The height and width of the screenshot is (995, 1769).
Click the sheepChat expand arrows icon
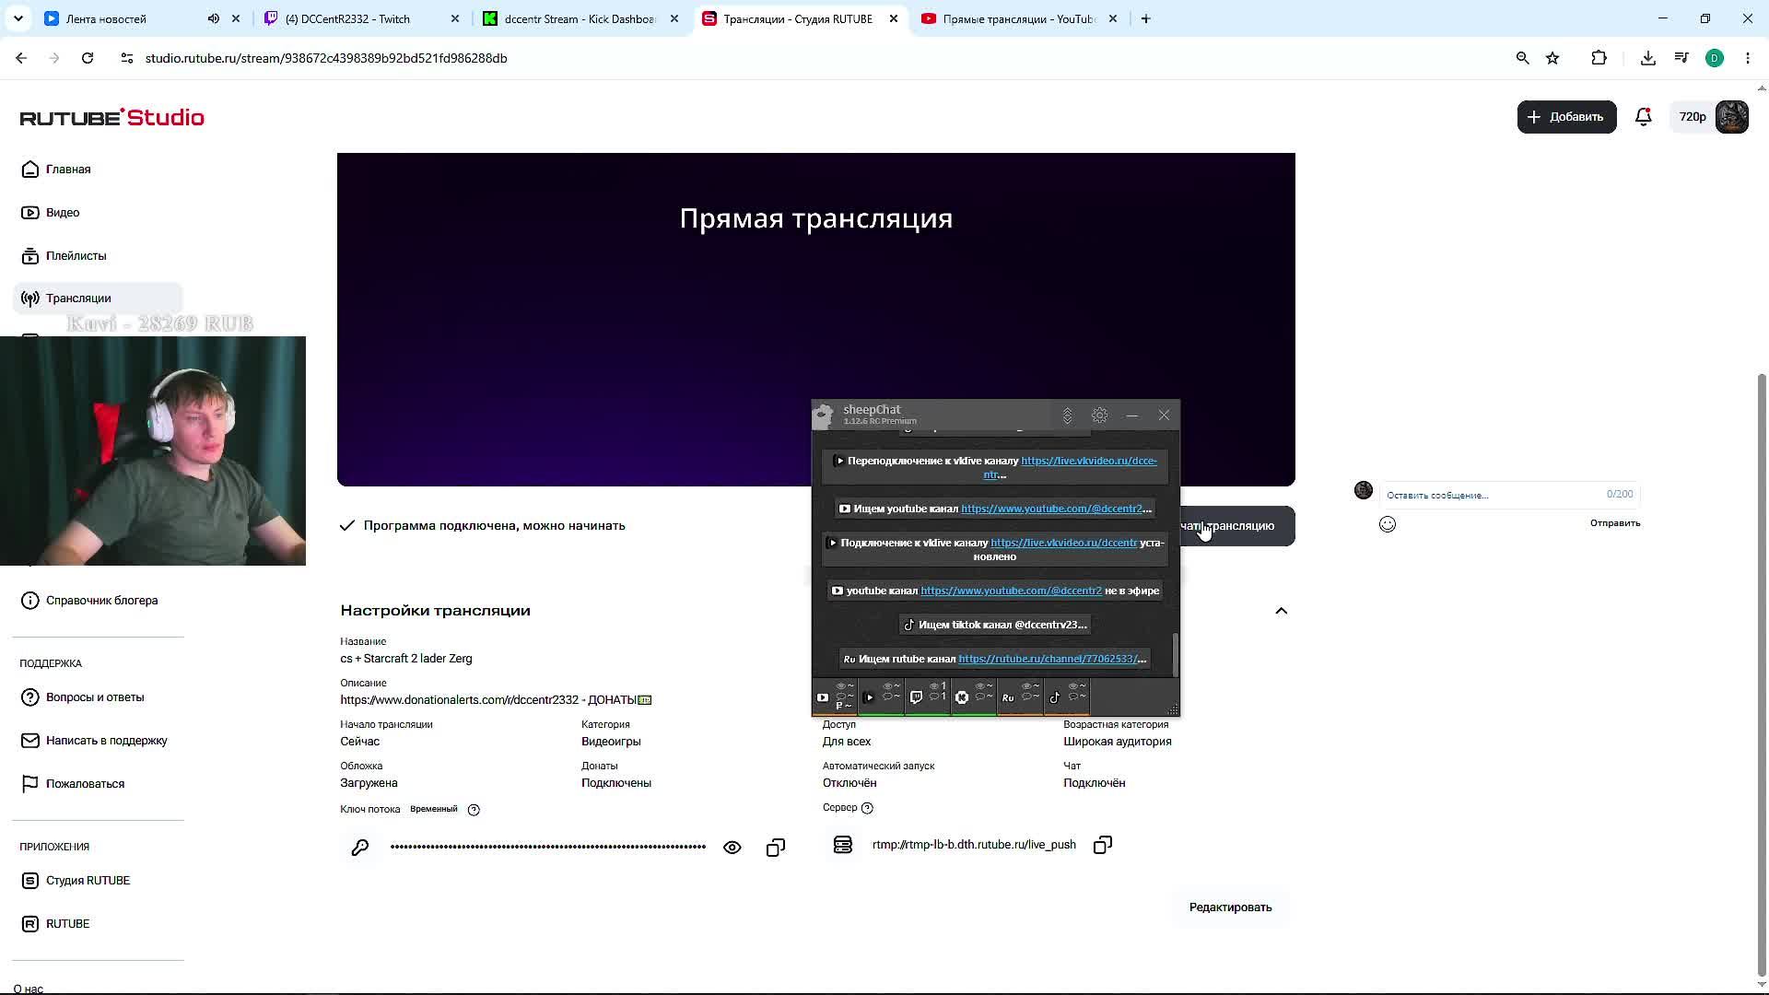coord(1067,416)
